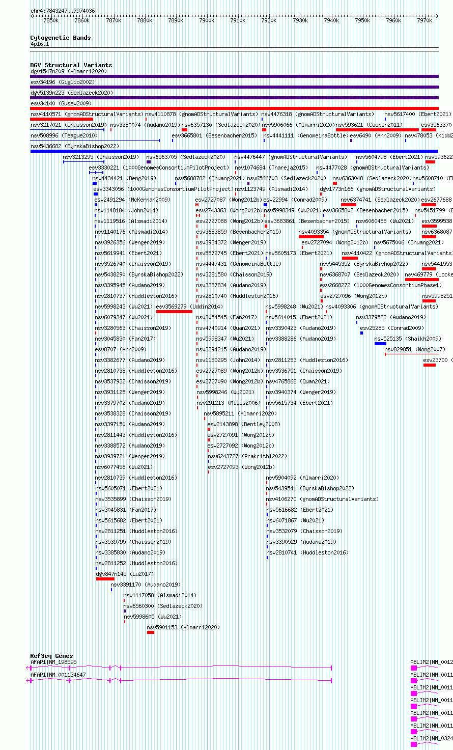Select the nsv3217021 (Chaisson2019) label
Image resolution: width=453 pixels, height=750 pixels.
pos(69,125)
